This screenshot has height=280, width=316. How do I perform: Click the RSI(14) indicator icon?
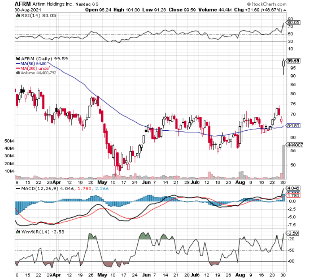pos(18,15)
